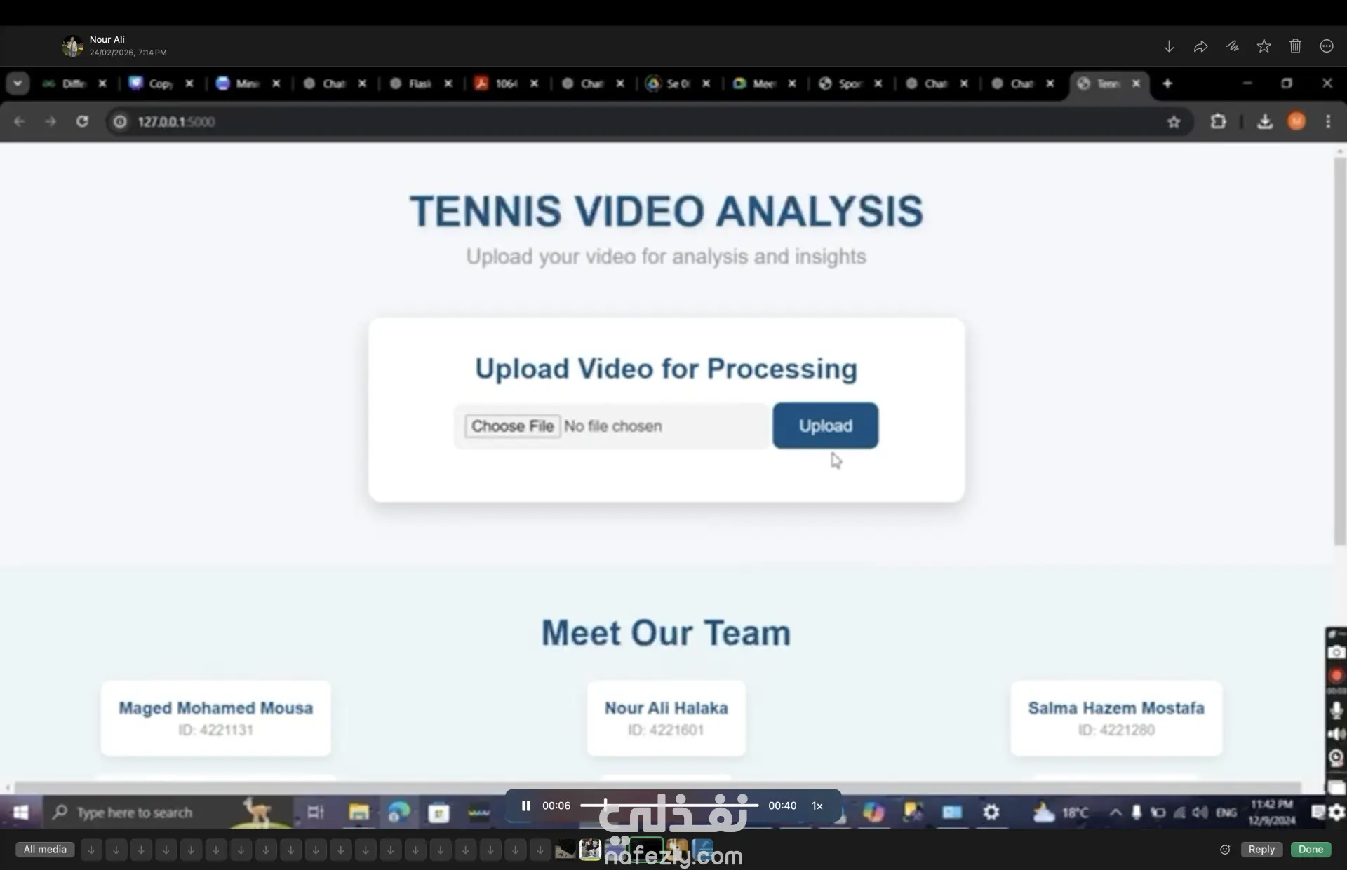
Task: Reload the 127.0.0.1 page
Action: (82, 121)
